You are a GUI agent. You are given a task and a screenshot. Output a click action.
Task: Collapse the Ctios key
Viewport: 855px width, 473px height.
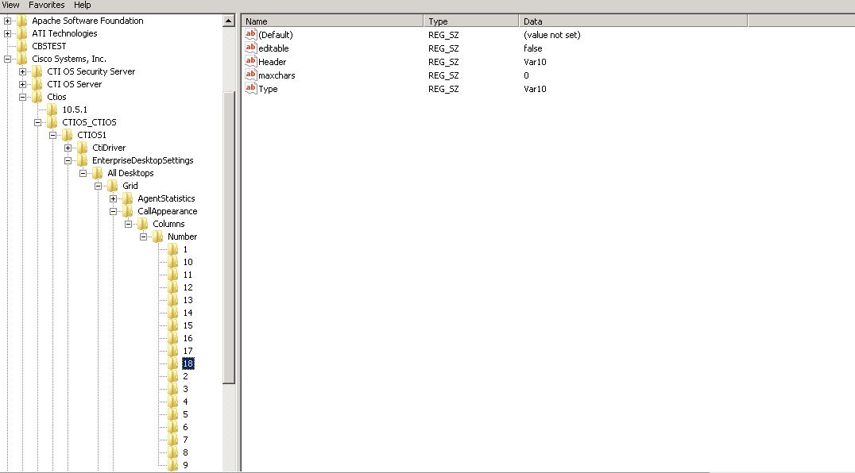point(22,97)
